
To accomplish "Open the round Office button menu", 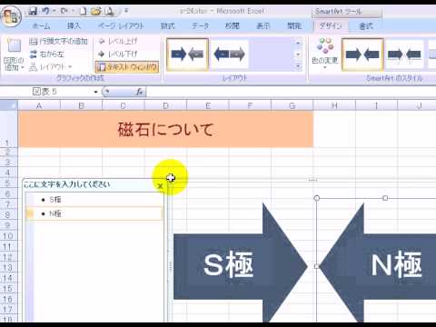I will 11,15.
